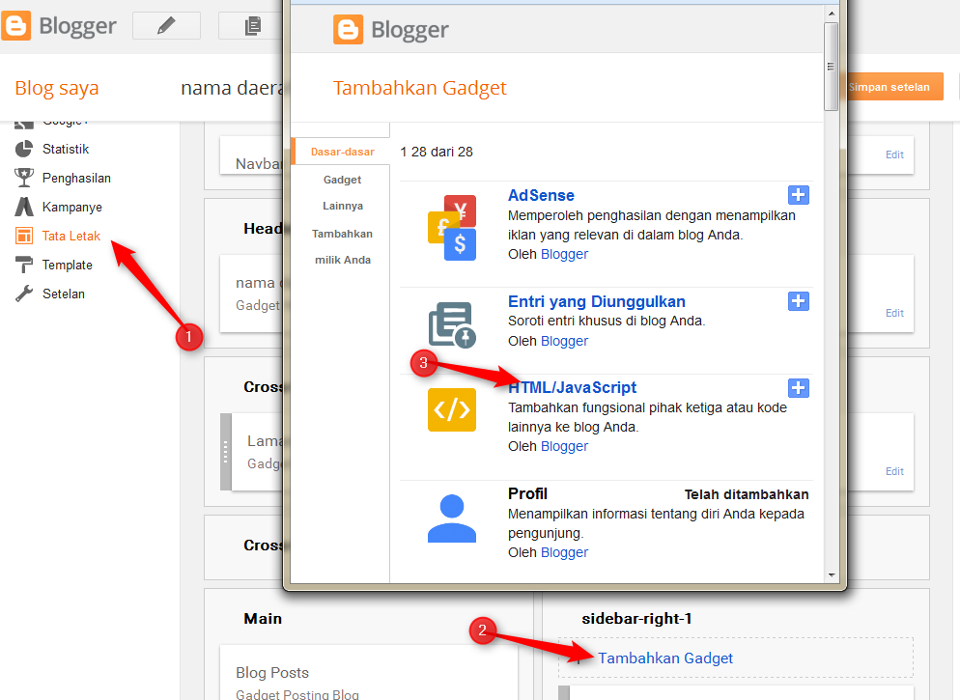
Task: Click Edit link for the Laman gadget
Action: tap(894, 471)
